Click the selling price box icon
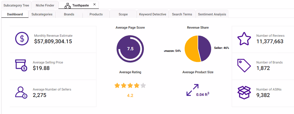Viewport: 294px width, 114px height. click(21, 65)
